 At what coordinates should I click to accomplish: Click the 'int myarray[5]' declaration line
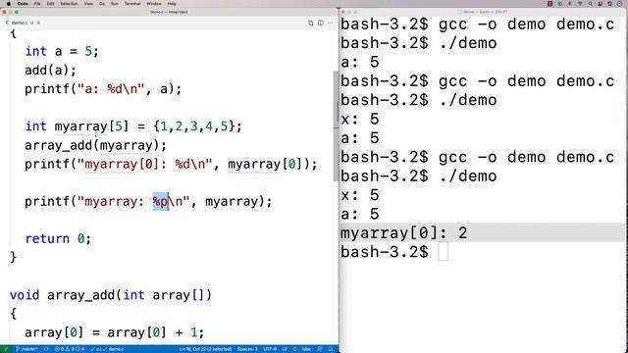pos(133,126)
